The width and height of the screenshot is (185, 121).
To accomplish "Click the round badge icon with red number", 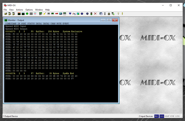I will (x=35, y=14).
